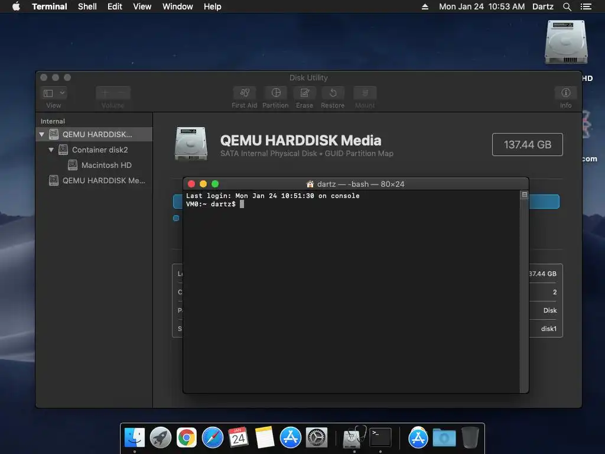Screen dimensions: 605x454
Task: Open System Preferences gear in Dock
Action: (317, 438)
